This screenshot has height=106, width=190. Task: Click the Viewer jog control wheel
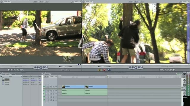pyautogui.click(x=65, y=67)
